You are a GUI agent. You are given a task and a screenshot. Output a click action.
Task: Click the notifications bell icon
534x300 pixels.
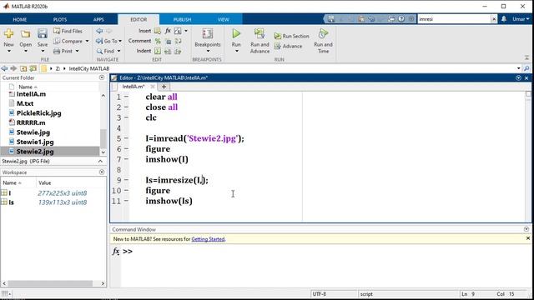(504, 19)
